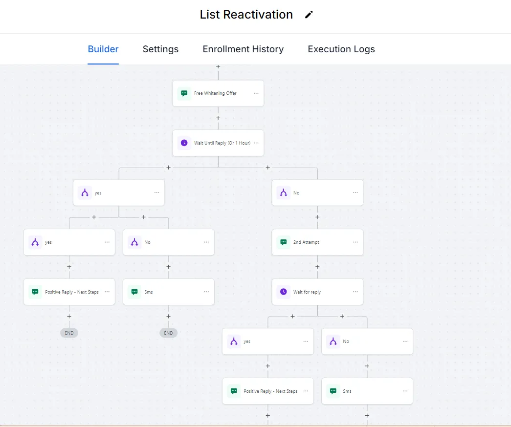Open options menu for Wait Until Reply
The height and width of the screenshot is (427, 511).
pos(256,143)
